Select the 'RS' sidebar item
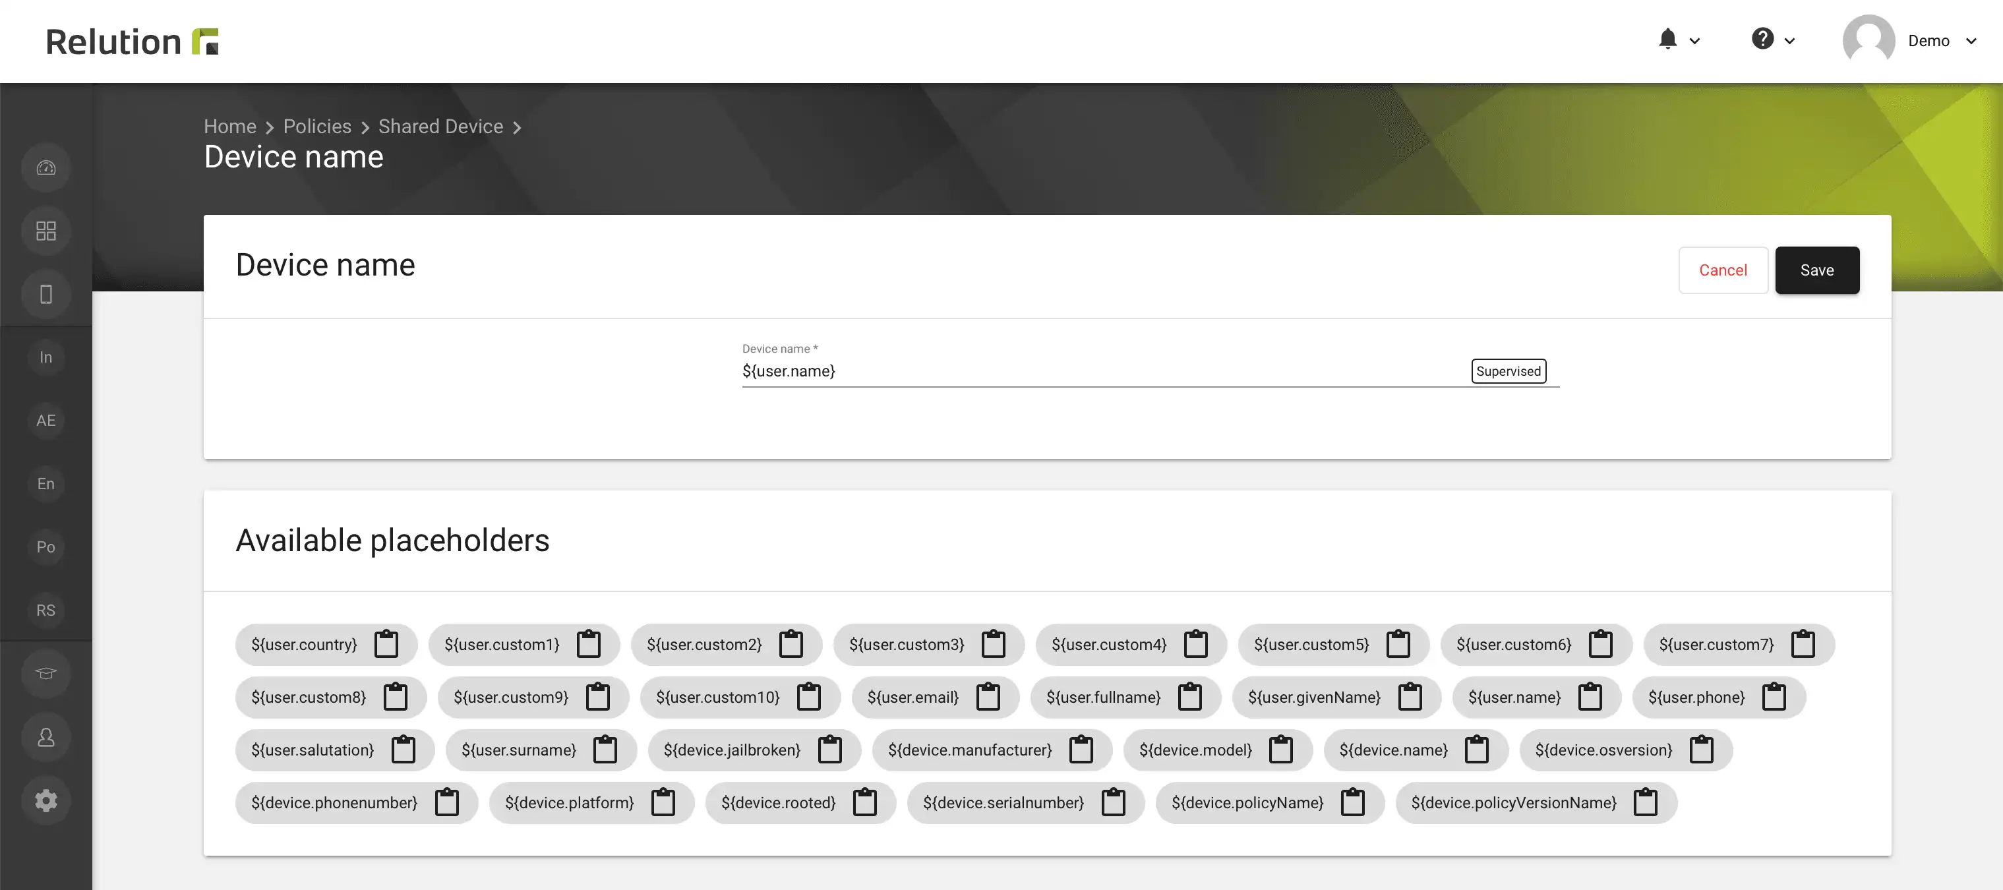2003x890 pixels. pyautogui.click(x=46, y=610)
